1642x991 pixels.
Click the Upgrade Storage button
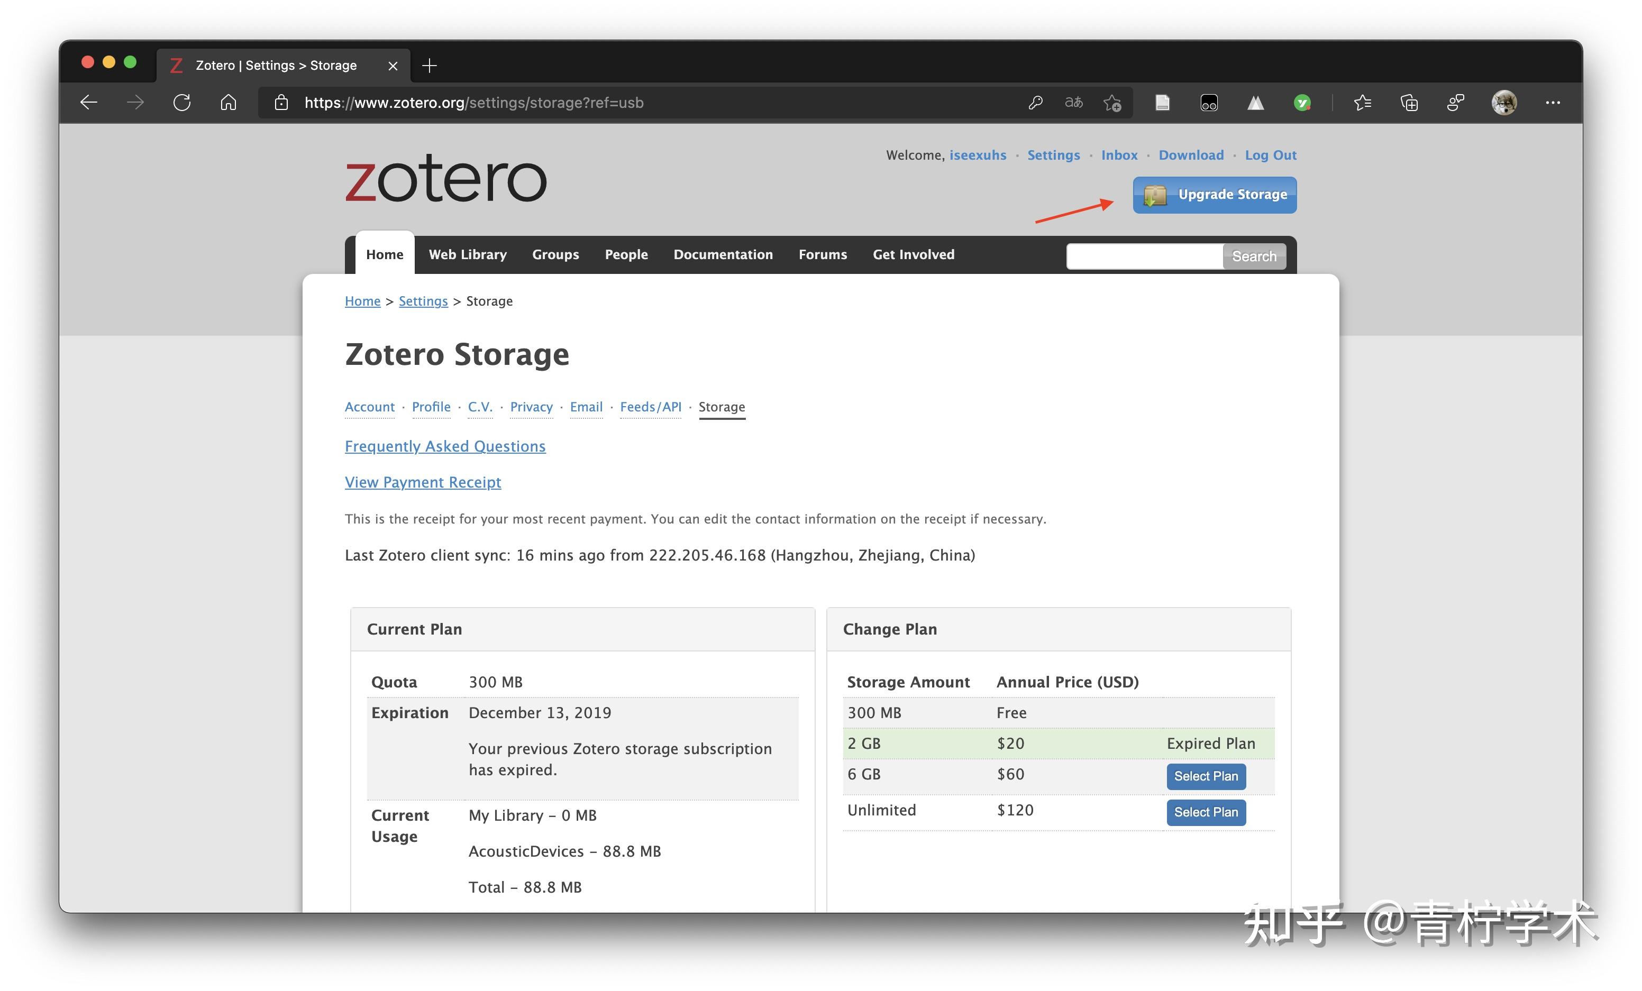point(1214,195)
